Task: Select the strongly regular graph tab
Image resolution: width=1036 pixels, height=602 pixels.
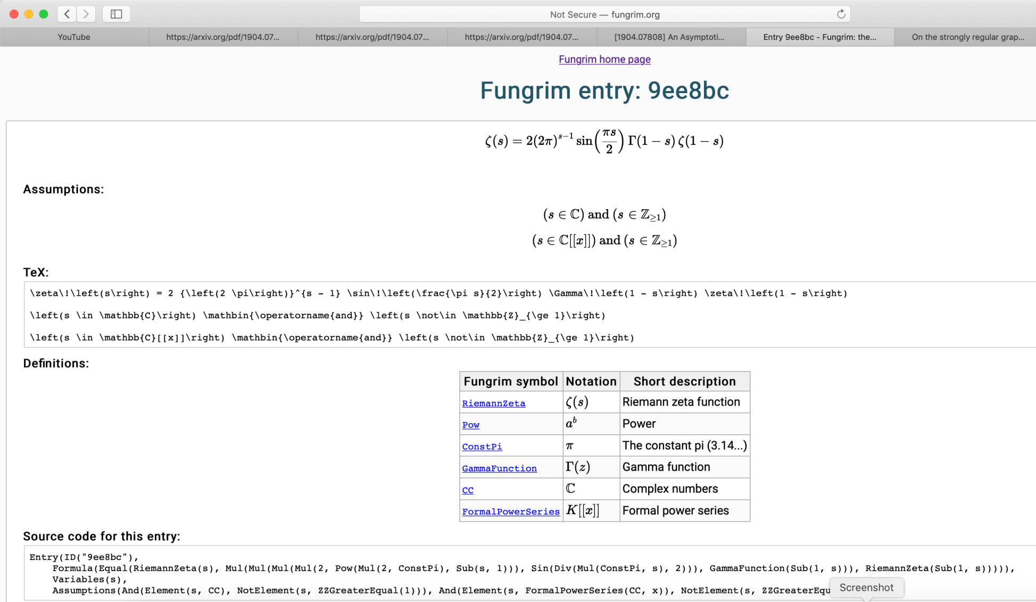Action: point(968,37)
